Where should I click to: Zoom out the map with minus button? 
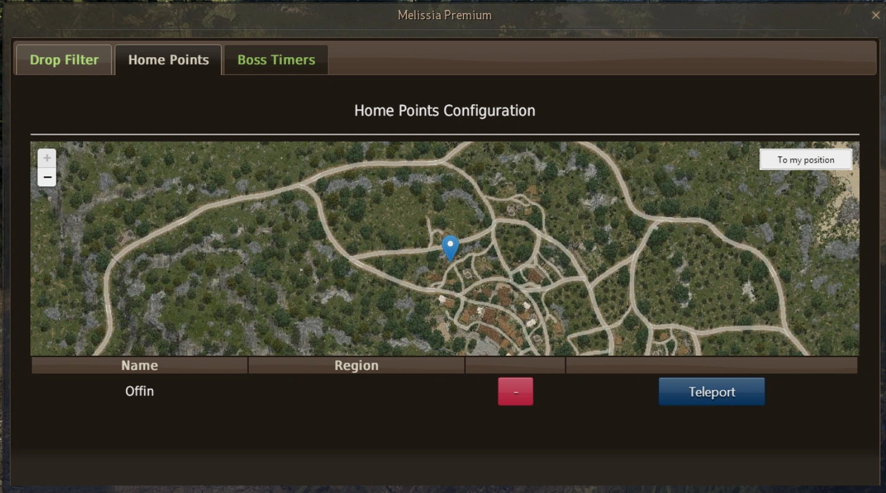click(x=47, y=177)
